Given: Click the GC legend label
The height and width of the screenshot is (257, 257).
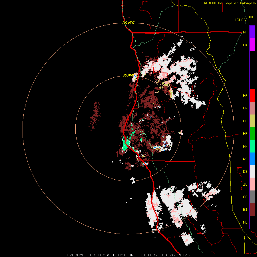Looking at the screenshot, I should [245, 197].
